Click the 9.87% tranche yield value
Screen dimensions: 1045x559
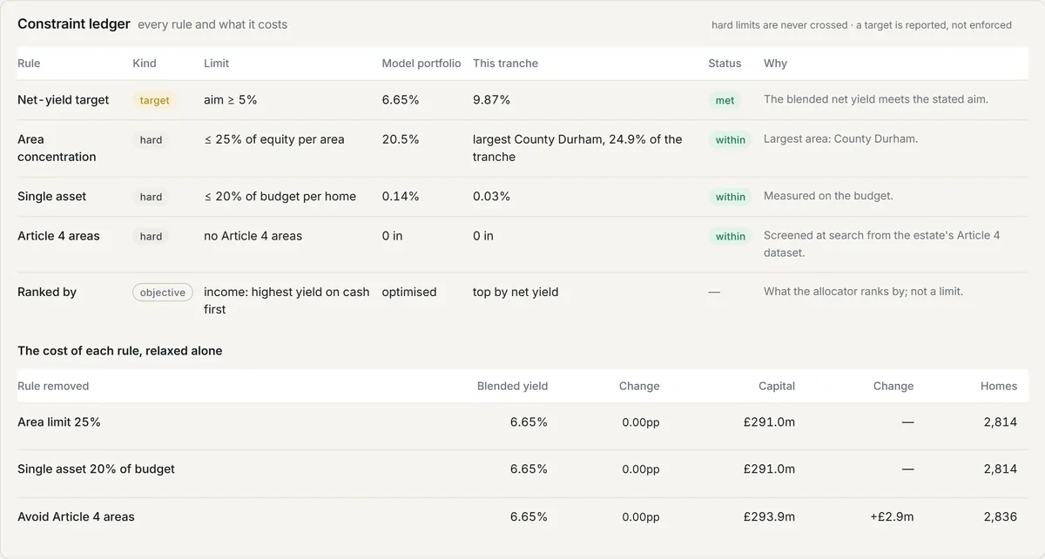(491, 100)
